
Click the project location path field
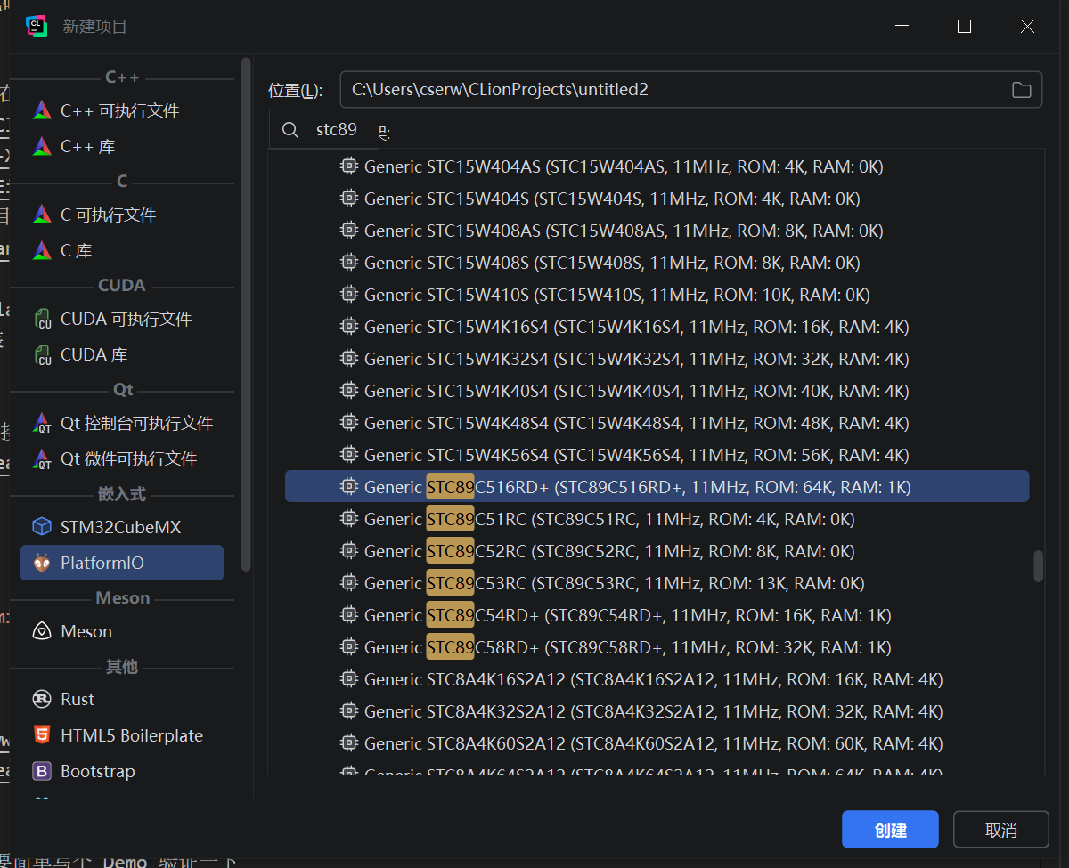pos(668,90)
